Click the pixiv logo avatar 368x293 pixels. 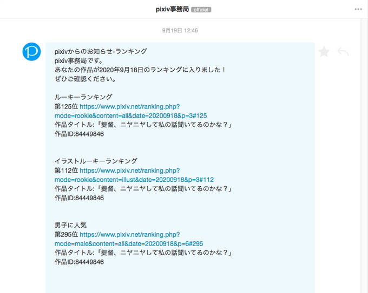click(x=31, y=52)
